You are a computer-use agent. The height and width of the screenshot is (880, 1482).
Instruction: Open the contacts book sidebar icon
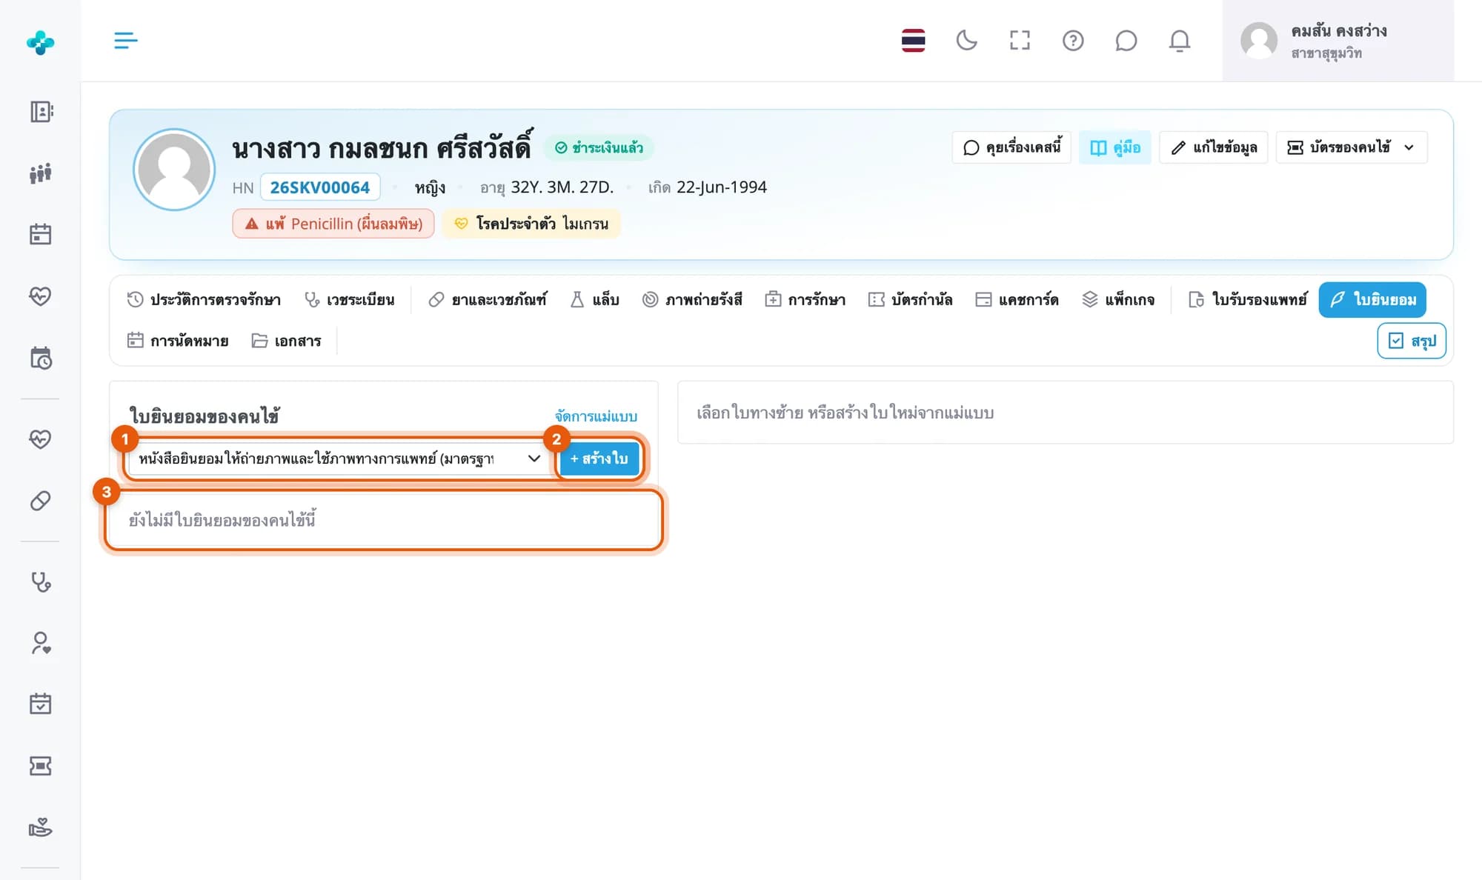41,111
